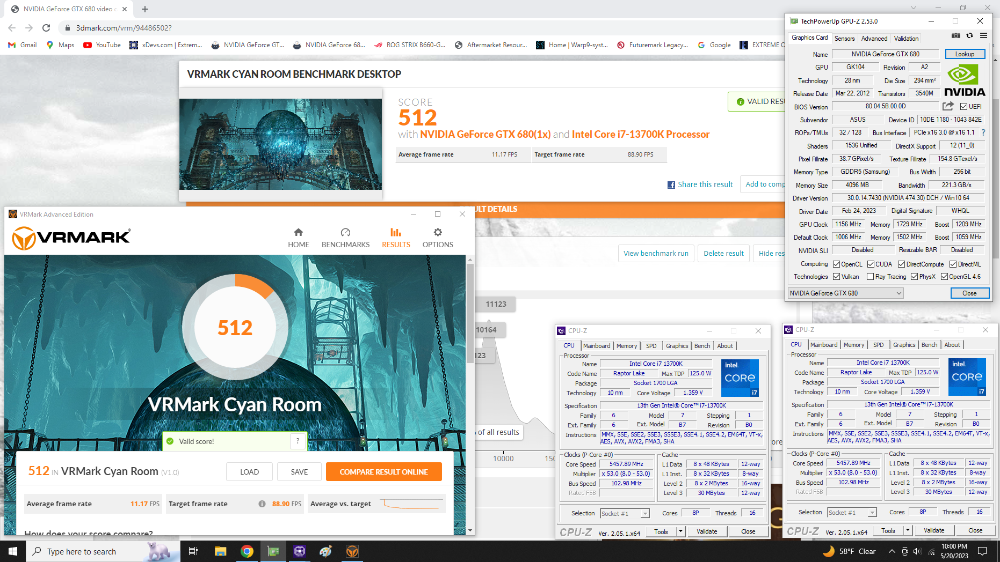Open VRMark BENCHMARKS section icon
Viewport: 1000px width, 562px height.
pos(345,232)
